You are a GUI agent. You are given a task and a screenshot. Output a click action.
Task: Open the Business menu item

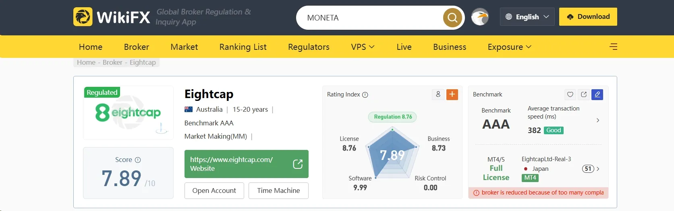450,47
